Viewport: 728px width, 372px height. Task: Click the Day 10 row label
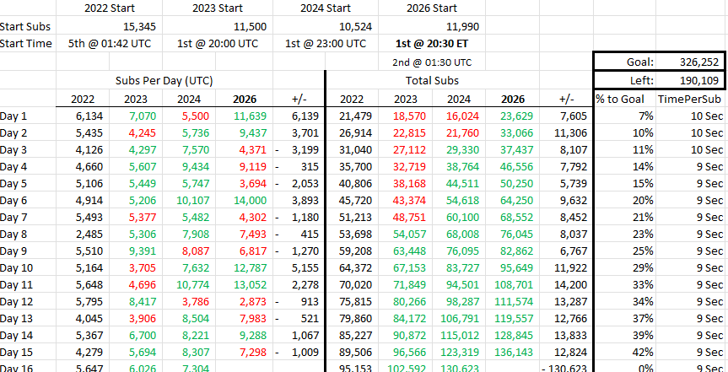[x=28, y=268]
